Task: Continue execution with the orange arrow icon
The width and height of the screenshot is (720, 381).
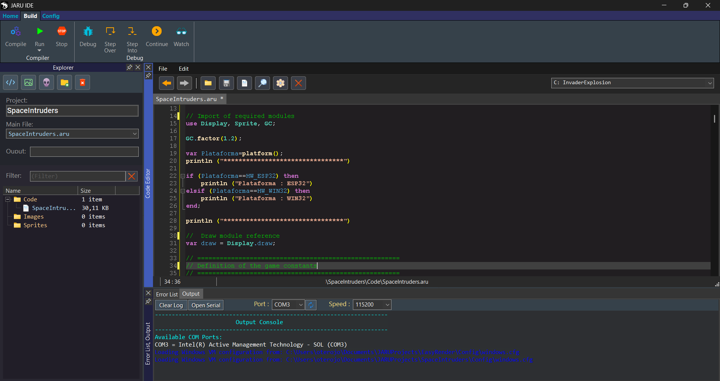Action: coord(157,31)
